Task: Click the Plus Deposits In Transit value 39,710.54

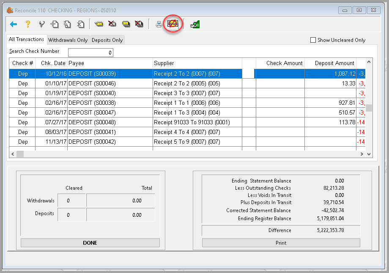Action: (x=334, y=202)
